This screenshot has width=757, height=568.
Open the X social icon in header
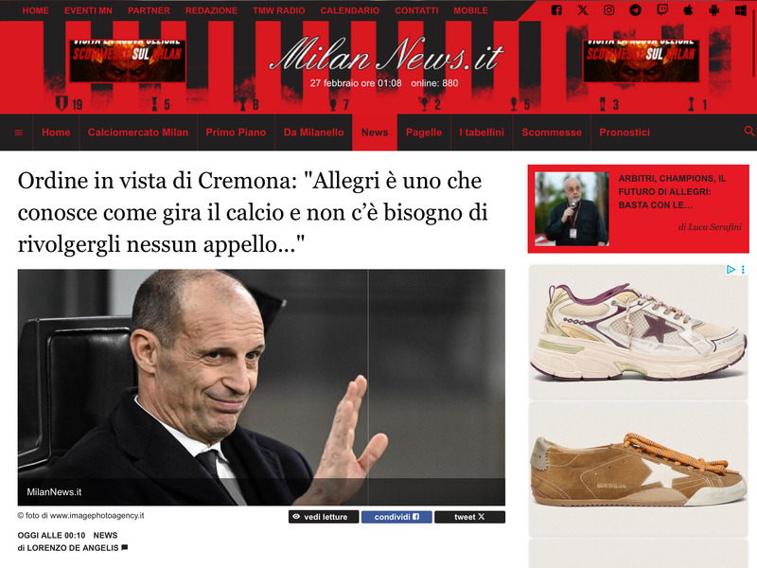[x=583, y=10]
